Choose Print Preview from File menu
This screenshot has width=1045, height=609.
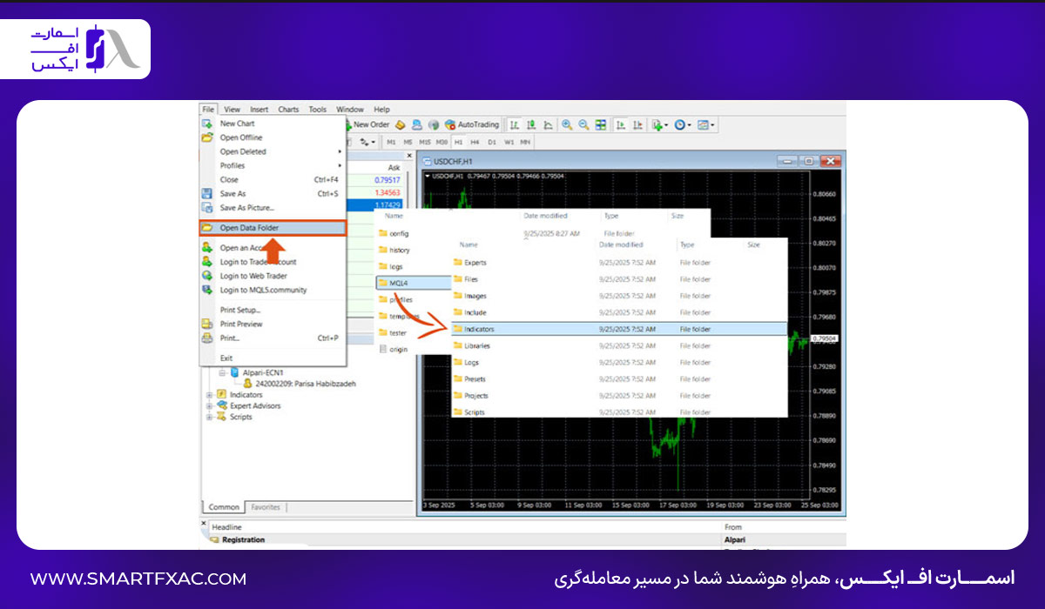(x=273, y=324)
